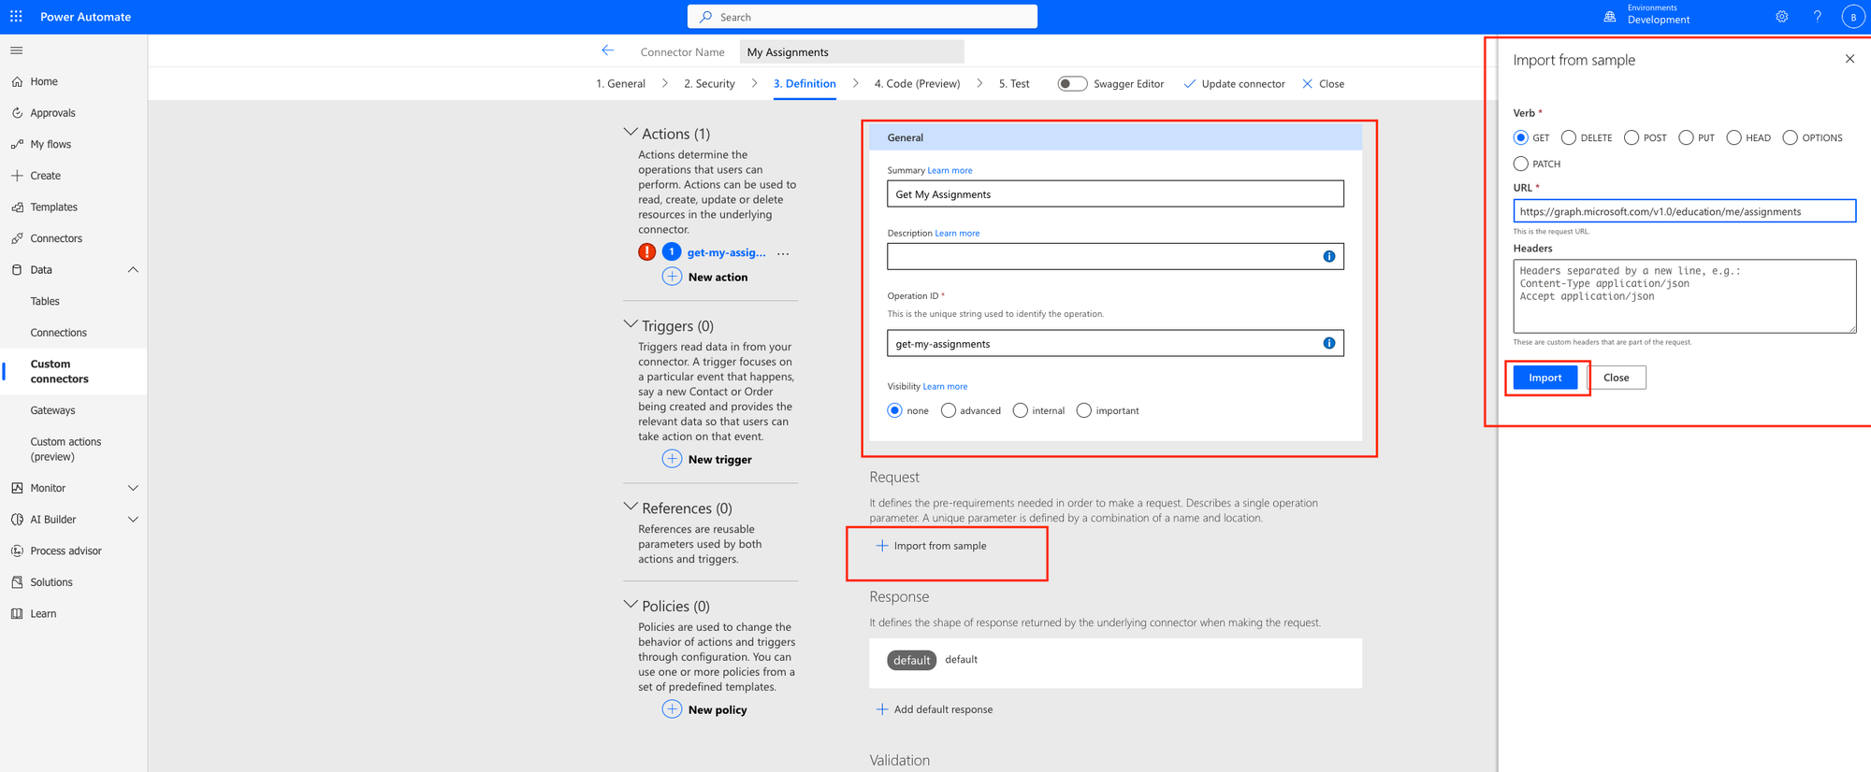The image size is (1871, 772).
Task: Set visibility to important
Action: 1084,410
